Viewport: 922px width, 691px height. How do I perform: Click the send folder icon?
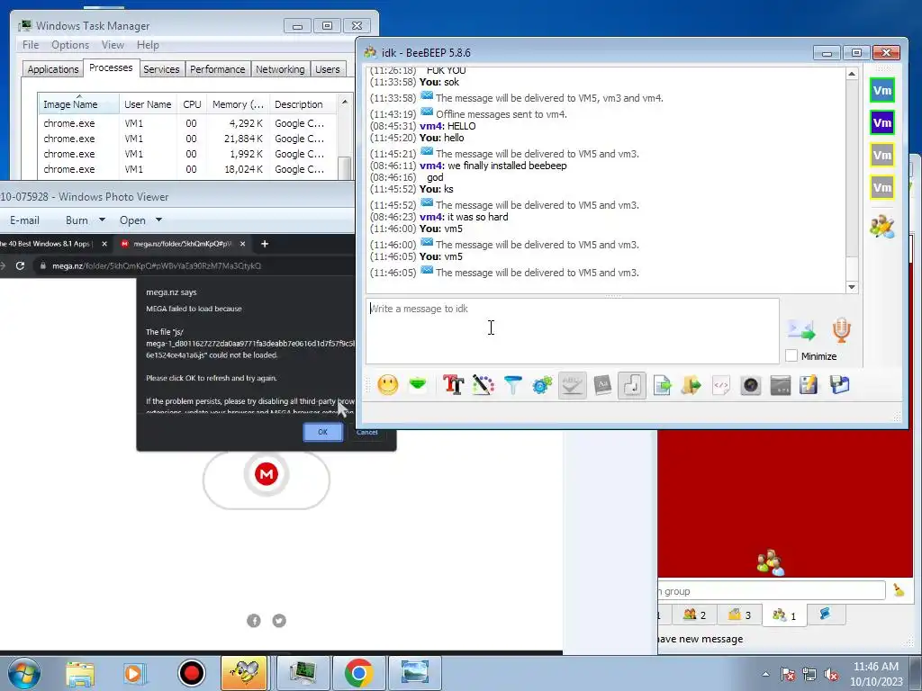691,385
